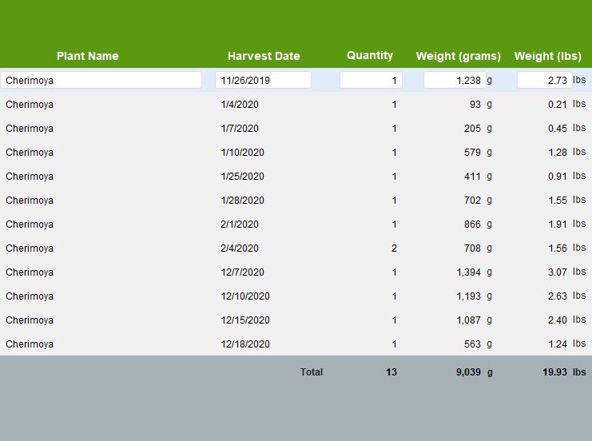Select the total weight 19.93 lbs
The width and height of the screenshot is (592, 441).
555,372
